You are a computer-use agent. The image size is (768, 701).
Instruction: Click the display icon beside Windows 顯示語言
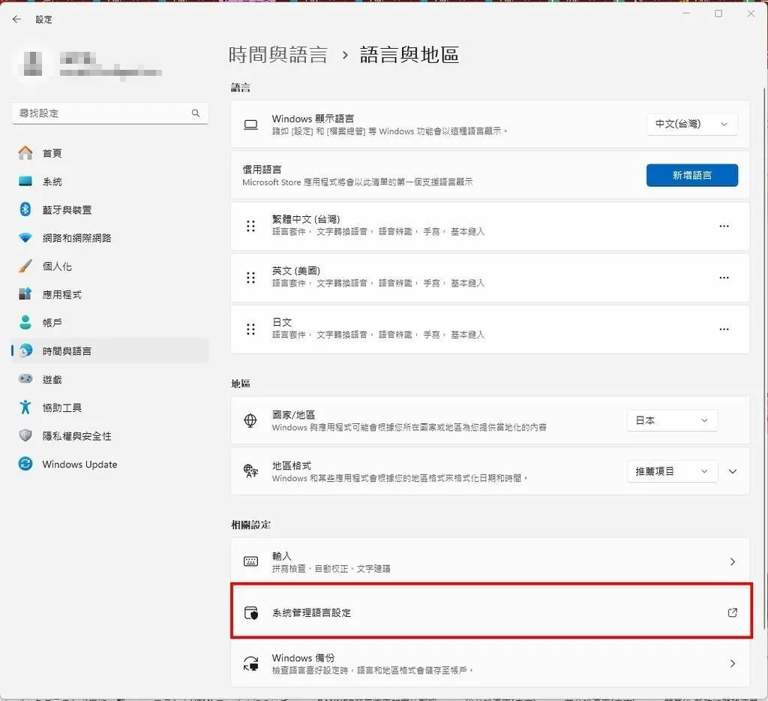pos(250,125)
